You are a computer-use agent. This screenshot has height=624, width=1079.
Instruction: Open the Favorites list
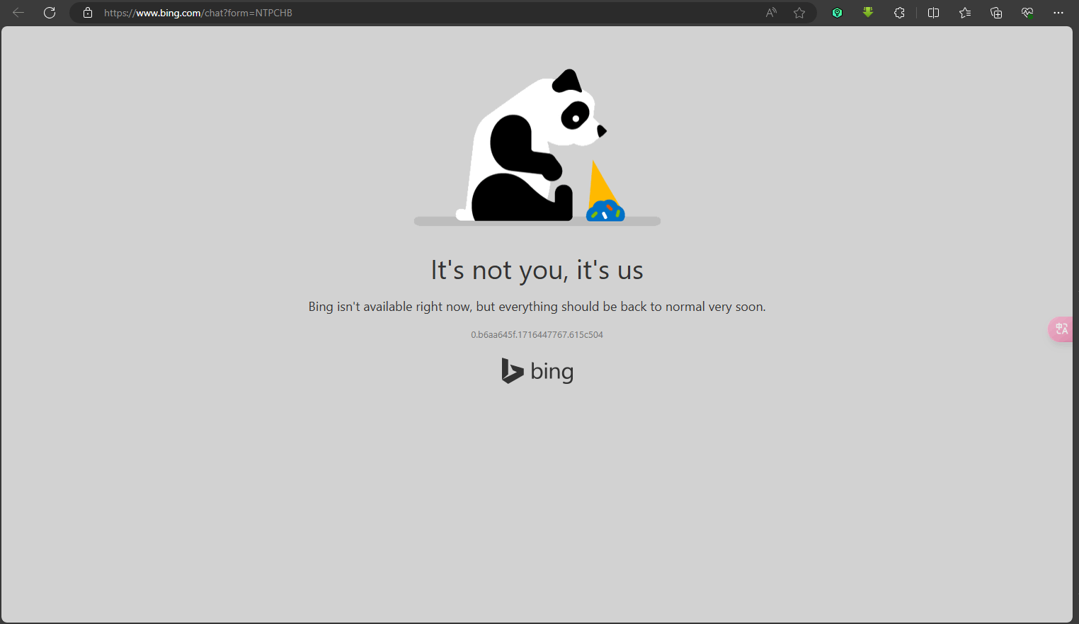[964, 13]
